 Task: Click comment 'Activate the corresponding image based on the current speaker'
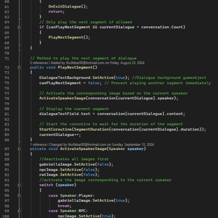click(x=113, y=94)
